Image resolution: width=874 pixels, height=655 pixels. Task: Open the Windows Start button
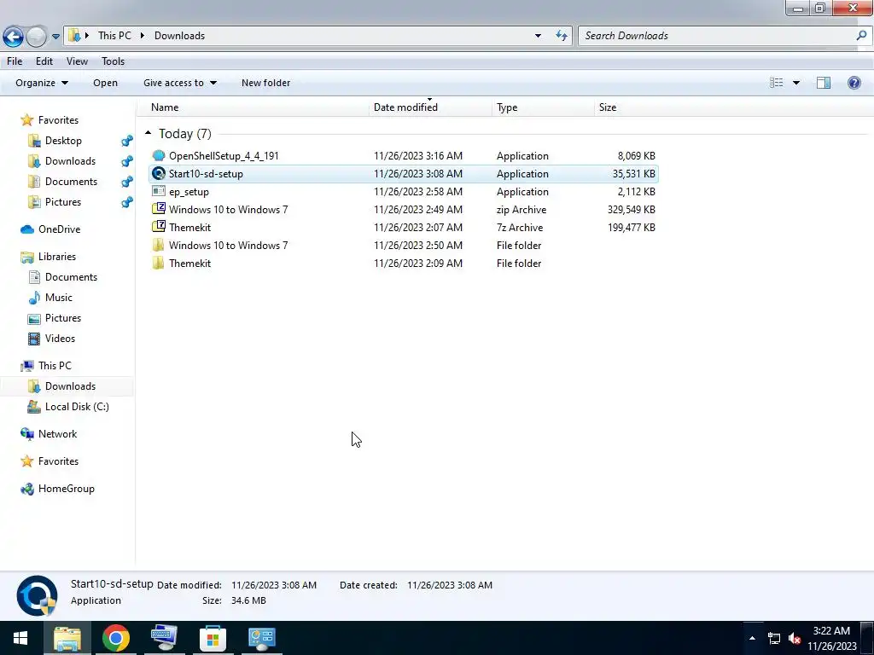(x=20, y=638)
